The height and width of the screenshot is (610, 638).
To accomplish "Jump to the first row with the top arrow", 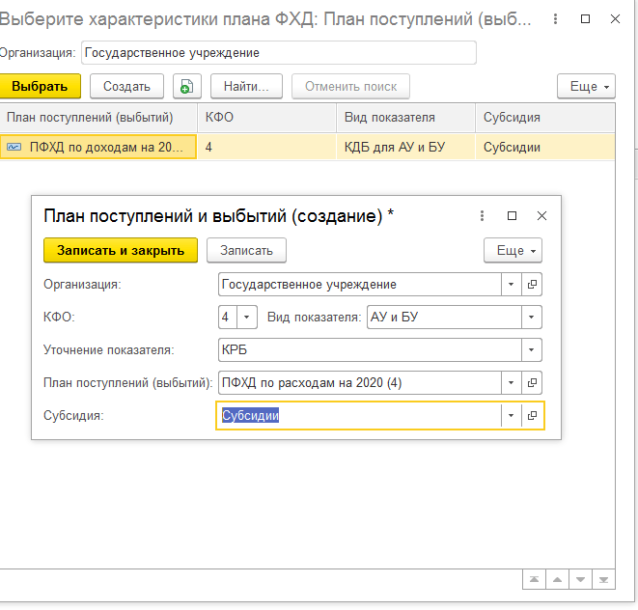I will pos(534,579).
